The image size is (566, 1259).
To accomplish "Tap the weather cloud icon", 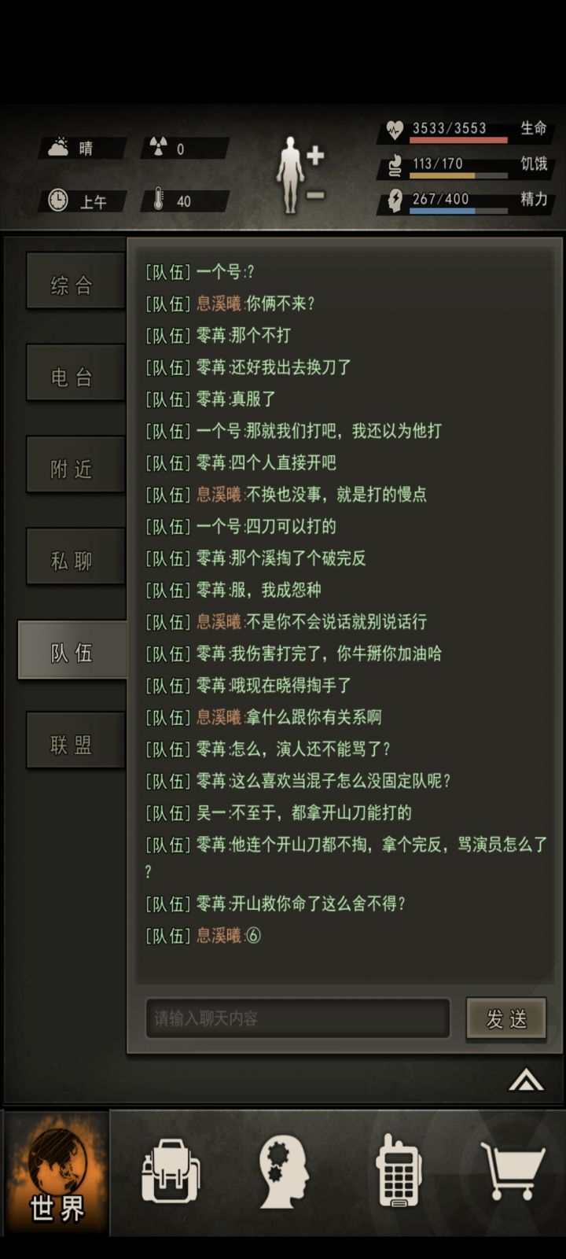I will coord(59,147).
